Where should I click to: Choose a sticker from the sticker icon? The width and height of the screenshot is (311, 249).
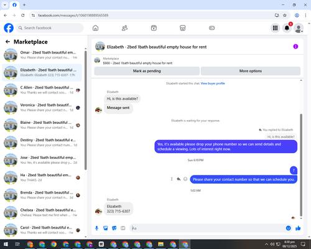coord(114,228)
